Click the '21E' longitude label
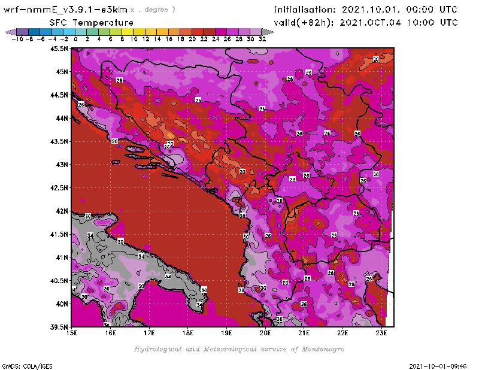This screenshot has width=479, height=370. 304,333
